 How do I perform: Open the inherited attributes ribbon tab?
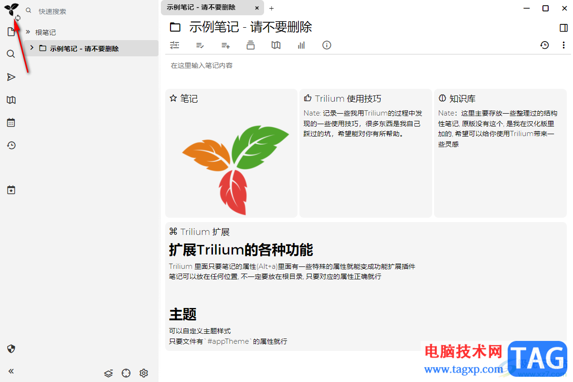[x=225, y=45]
